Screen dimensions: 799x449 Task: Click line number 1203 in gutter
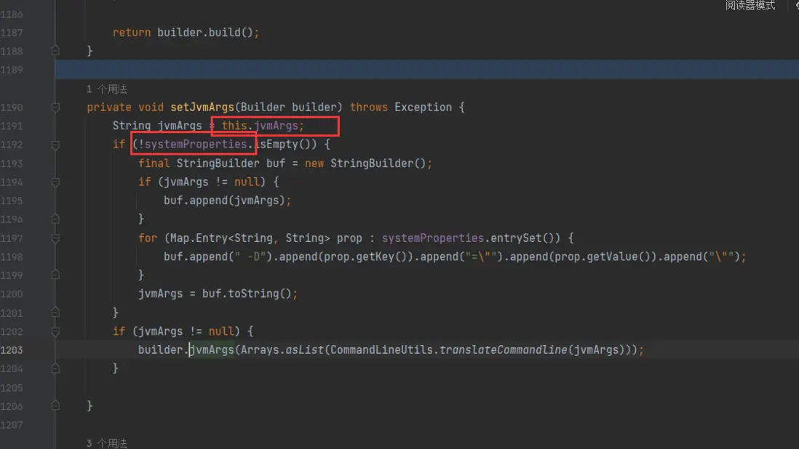12,350
